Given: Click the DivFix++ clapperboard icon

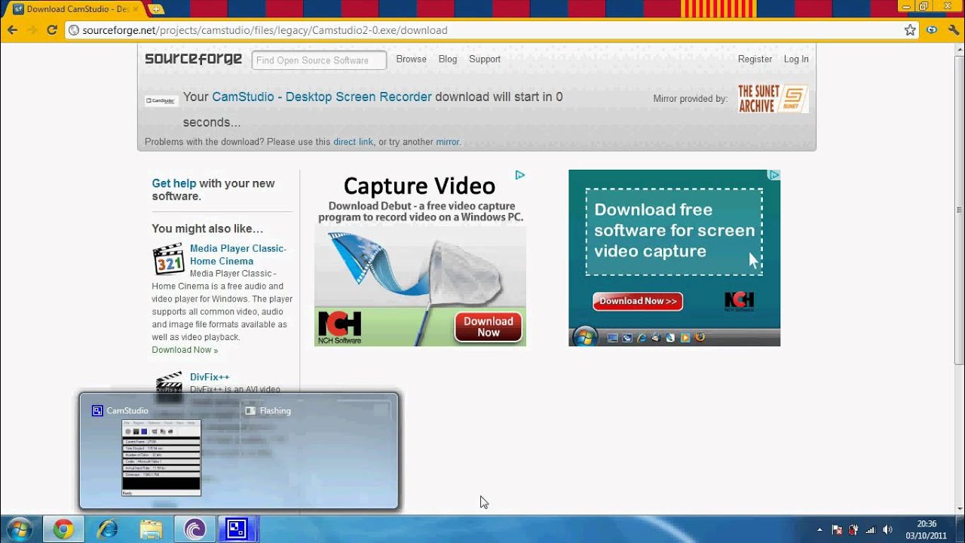Looking at the screenshot, I should pyautogui.click(x=169, y=385).
